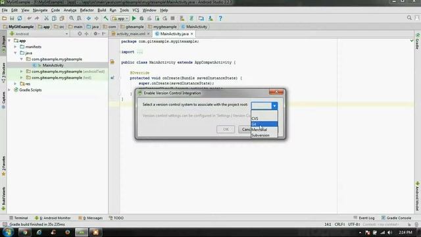This screenshot has width=421, height=237.
Task: Click the Collapse All project panel icon
Action: click(x=86, y=34)
